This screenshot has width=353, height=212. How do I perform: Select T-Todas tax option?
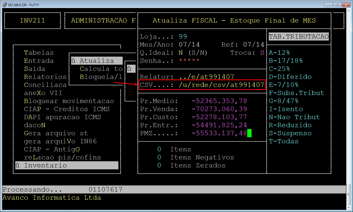284,141
